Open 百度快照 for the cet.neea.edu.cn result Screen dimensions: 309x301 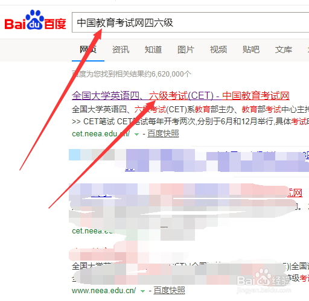163,134
